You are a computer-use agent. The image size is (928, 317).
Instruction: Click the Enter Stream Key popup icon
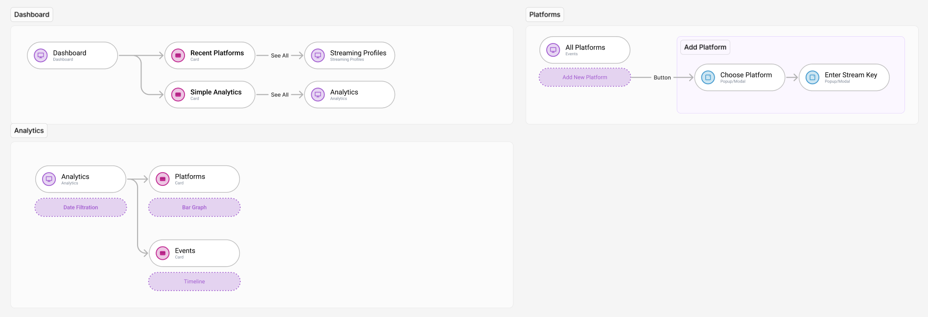click(x=812, y=77)
